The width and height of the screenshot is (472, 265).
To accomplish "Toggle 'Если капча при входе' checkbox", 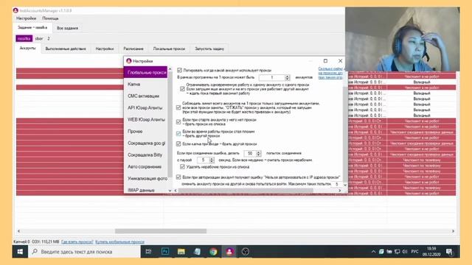I will [x=178, y=144].
